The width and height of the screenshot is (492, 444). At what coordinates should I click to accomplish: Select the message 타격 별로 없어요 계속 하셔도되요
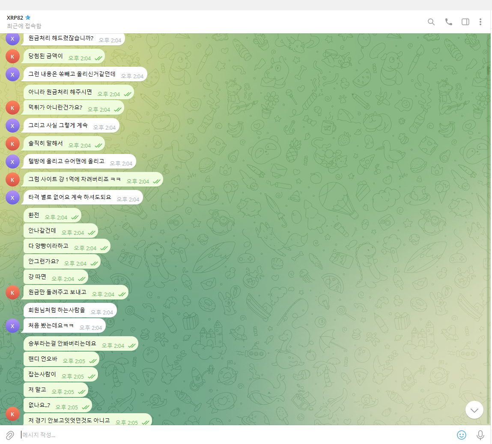pyautogui.click(x=70, y=197)
